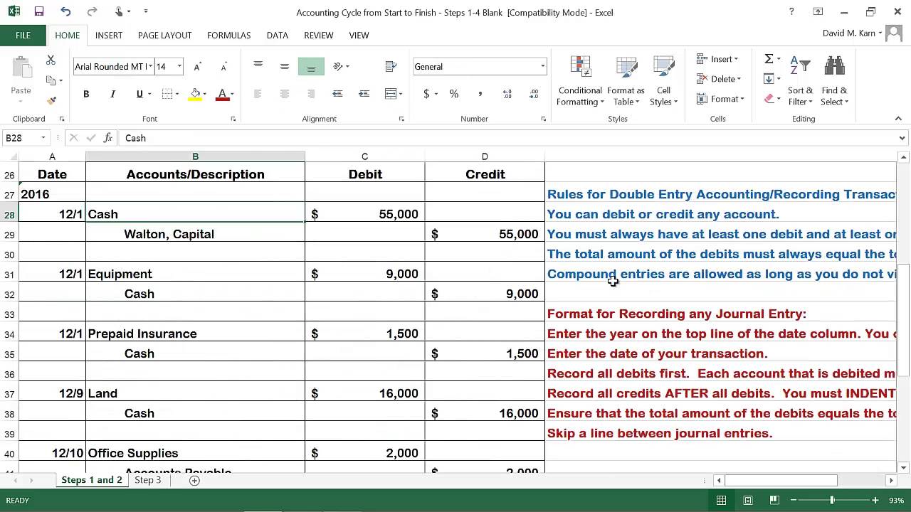Screen dimensions: 911x512
Task: Open the Step 3 sheet tab
Action: [148, 480]
